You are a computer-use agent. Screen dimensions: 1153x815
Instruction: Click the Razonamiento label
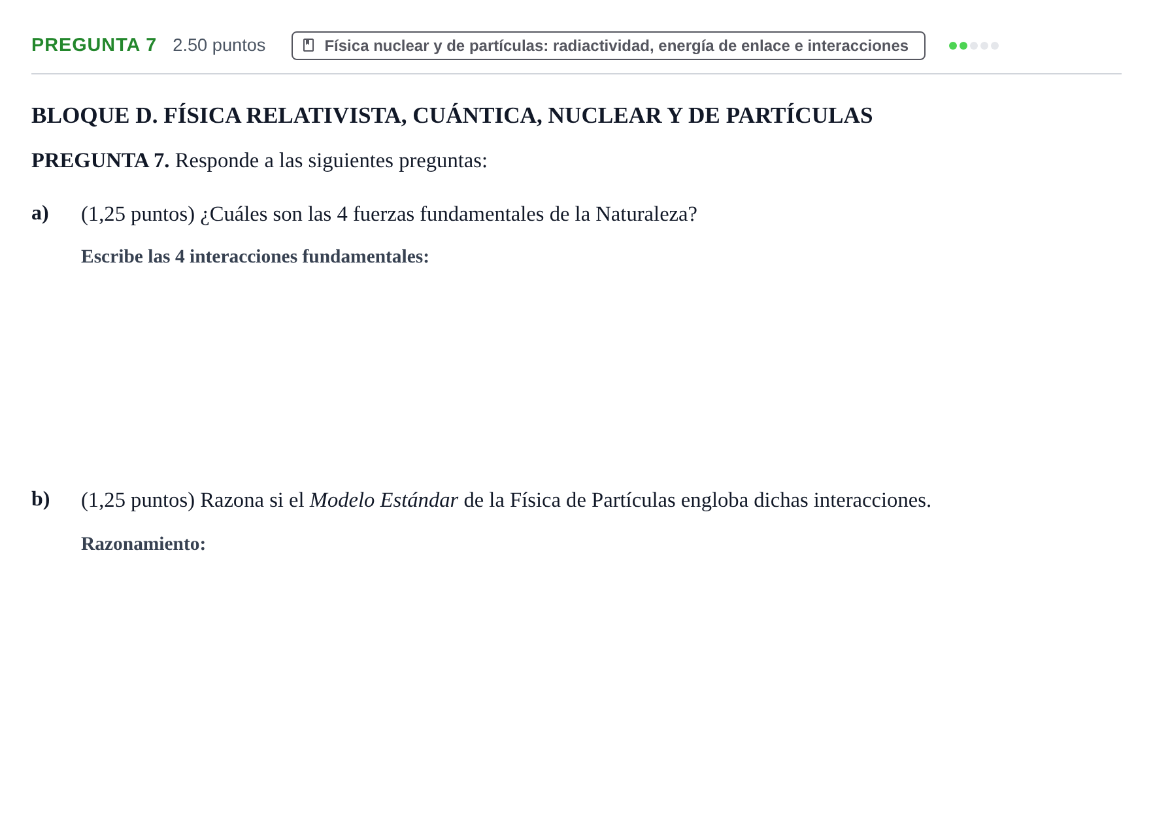pos(143,544)
